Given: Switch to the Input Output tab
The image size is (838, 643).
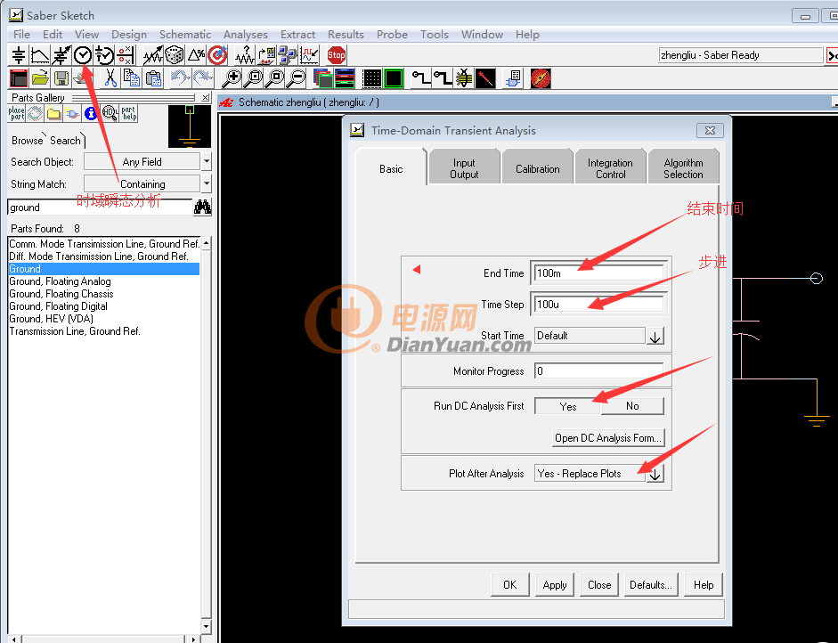Looking at the screenshot, I should point(464,168).
